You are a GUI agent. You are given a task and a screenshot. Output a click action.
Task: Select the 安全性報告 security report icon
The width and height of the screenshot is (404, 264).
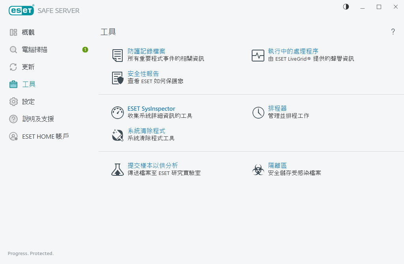click(117, 78)
